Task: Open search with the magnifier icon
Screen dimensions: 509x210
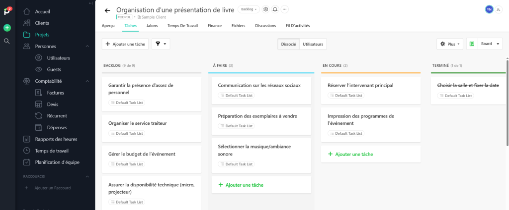Action: pos(7,41)
